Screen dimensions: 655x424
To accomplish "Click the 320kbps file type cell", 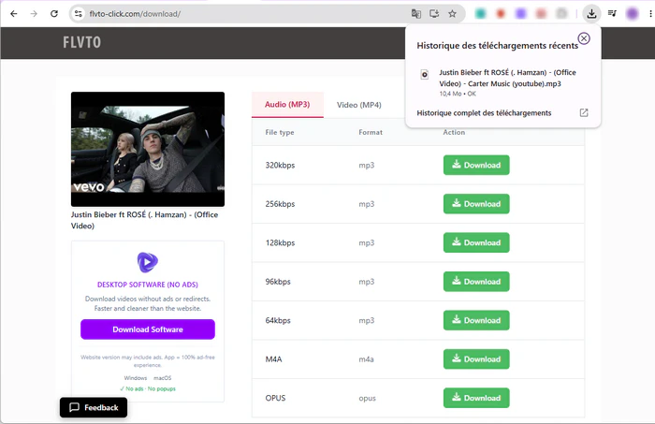I will coord(280,166).
